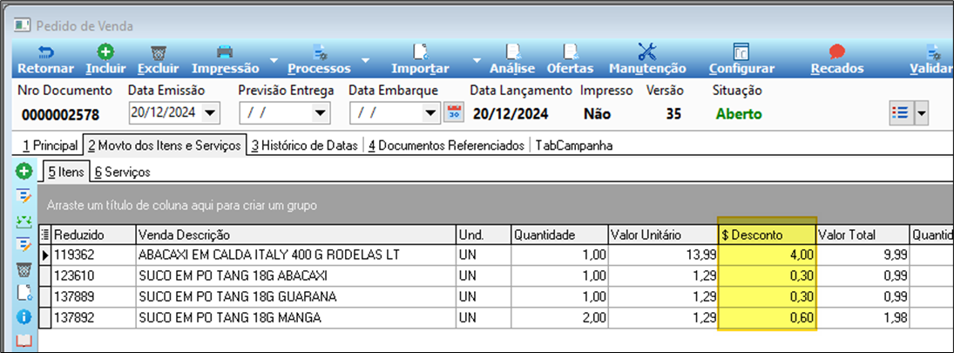The height and width of the screenshot is (353, 954).
Task: Expand dropdown arrow beside the list view icon
Action: pyautogui.click(x=921, y=113)
